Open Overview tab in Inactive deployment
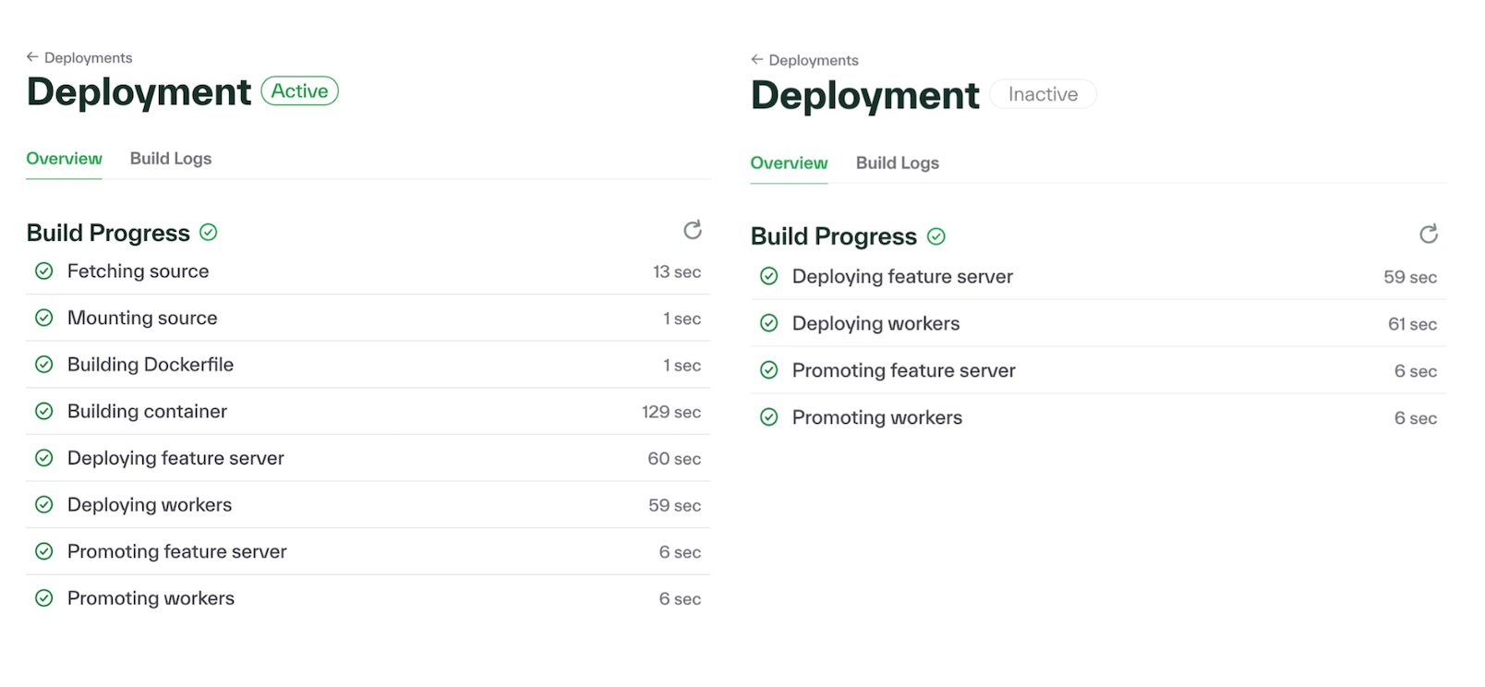The height and width of the screenshot is (687, 1485). click(789, 163)
